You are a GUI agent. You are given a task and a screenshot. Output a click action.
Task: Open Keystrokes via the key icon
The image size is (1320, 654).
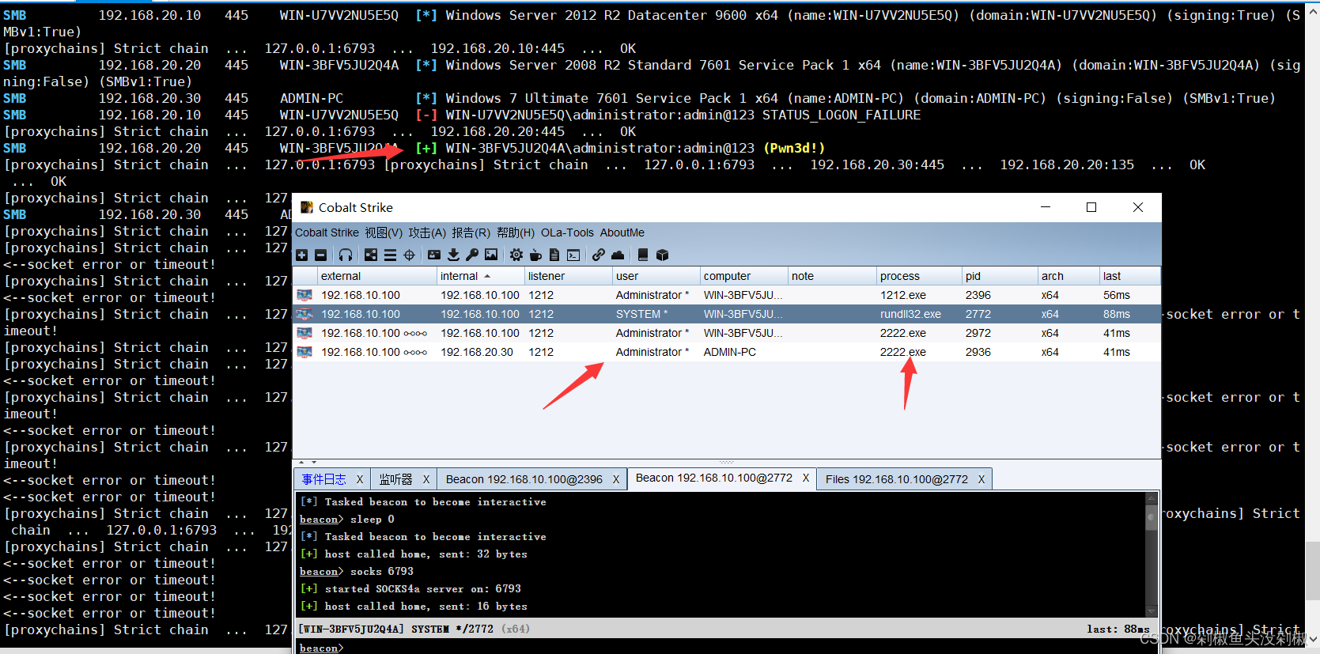[x=472, y=255]
